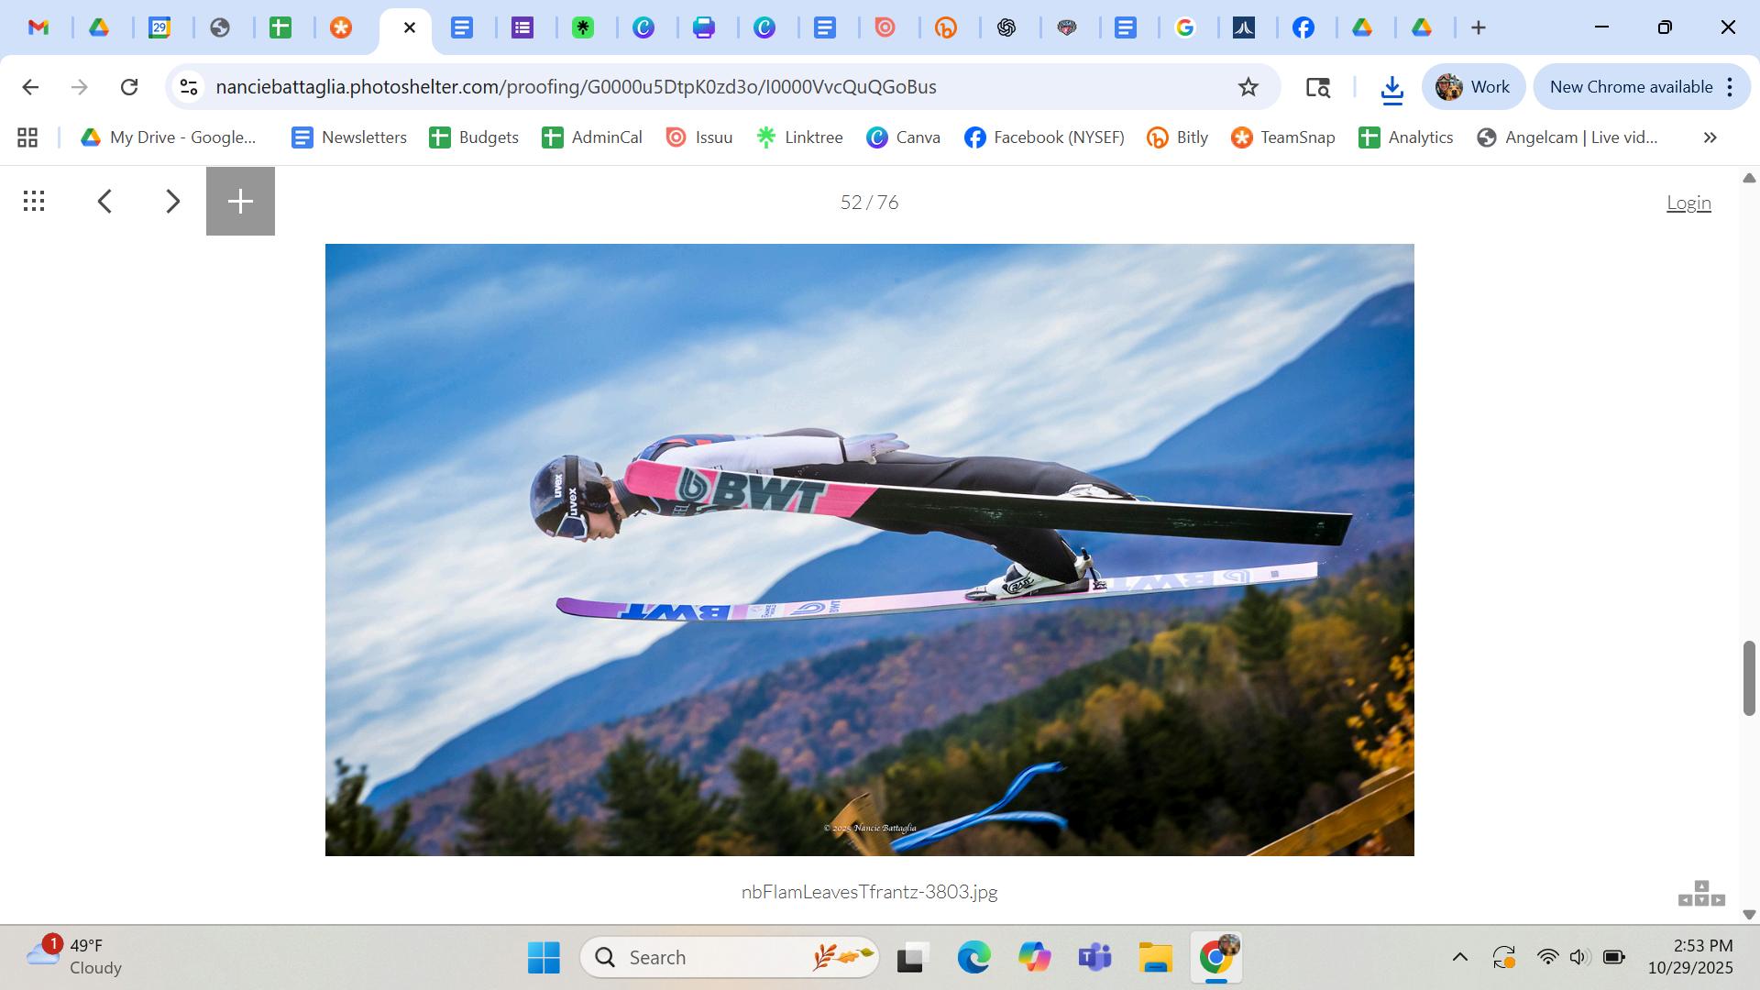
Task: Click the Login link
Action: point(1688,203)
